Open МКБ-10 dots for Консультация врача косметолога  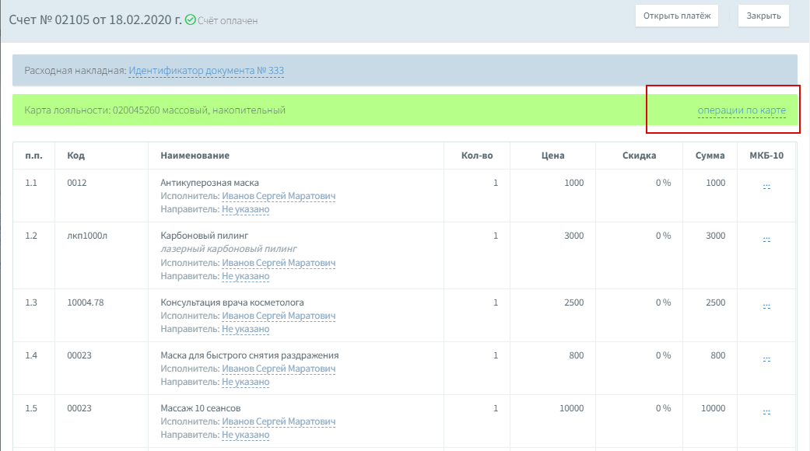766,306
